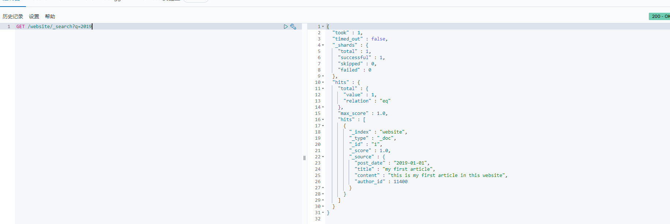Place cursor in the request editor line
This screenshot has width=670, height=224.
click(x=158, y=27)
